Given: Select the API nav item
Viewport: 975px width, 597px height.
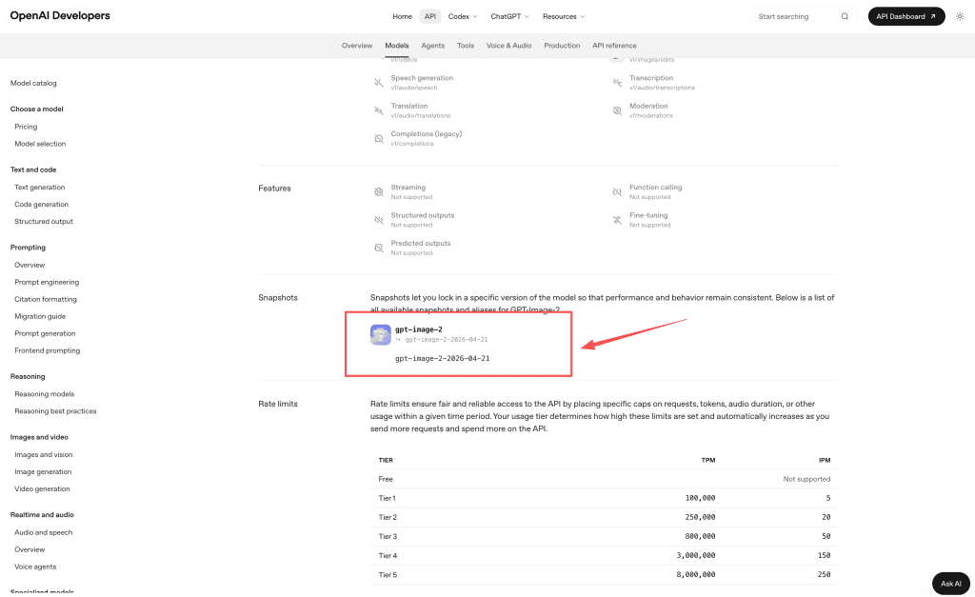Looking at the screenshot, I should pos(430,17).
